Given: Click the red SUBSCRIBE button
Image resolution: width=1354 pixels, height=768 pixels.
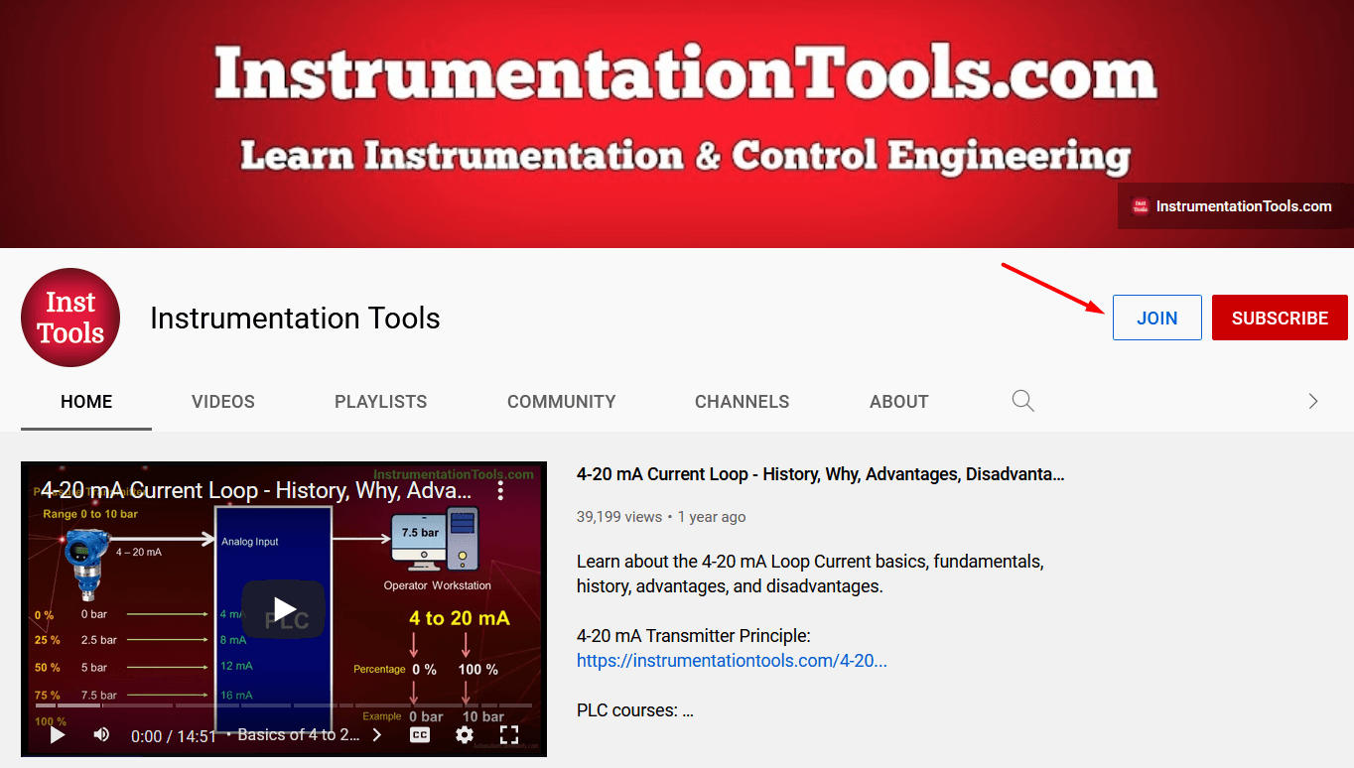Looking at the screenshot, I should pos(1280,318).
